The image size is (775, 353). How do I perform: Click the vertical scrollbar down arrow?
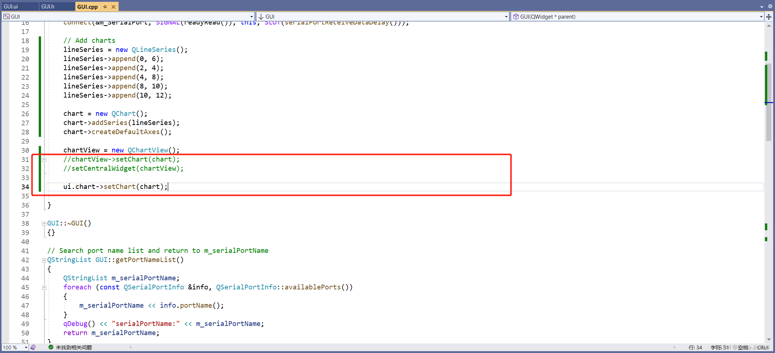[769, 339]
